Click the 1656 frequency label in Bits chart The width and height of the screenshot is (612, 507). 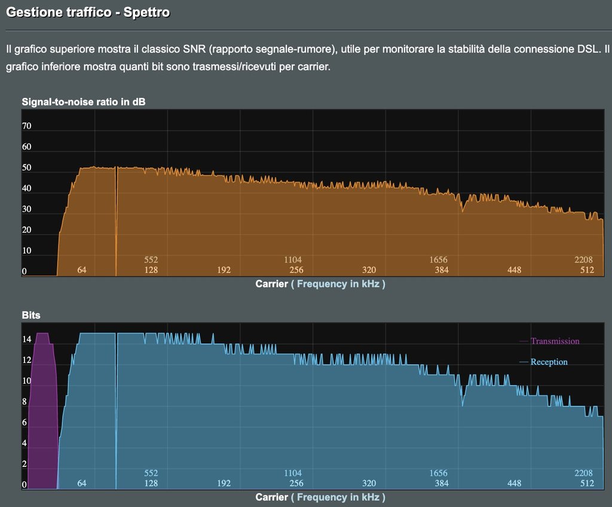(x=438, y=474)
